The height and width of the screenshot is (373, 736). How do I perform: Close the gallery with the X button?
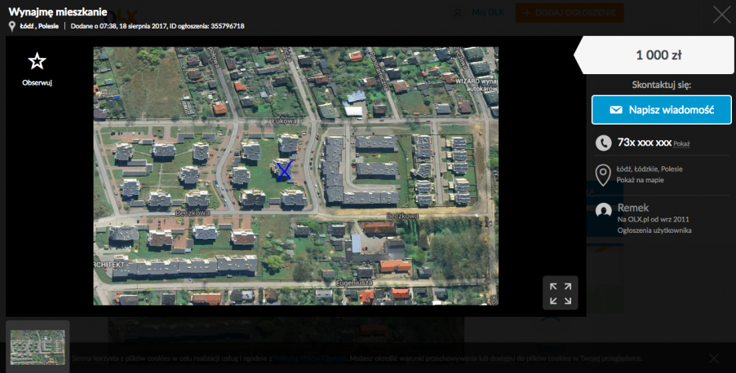click(721, 15)
